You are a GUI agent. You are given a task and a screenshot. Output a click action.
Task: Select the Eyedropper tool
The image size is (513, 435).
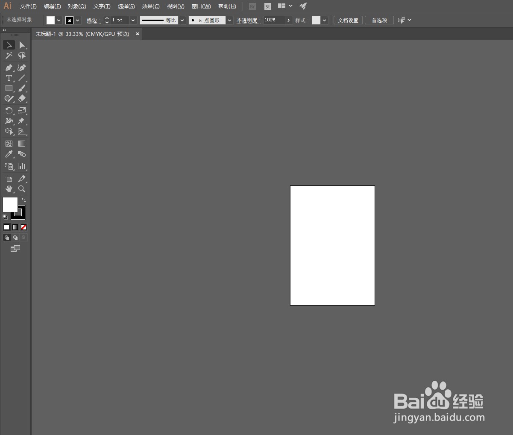[9, 154]
